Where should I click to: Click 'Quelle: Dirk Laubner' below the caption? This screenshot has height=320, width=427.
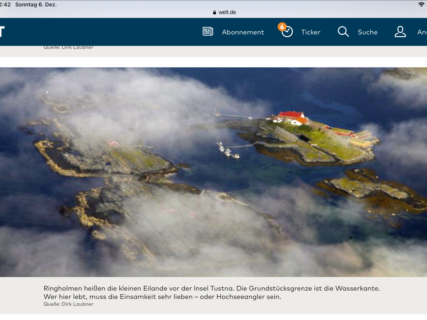tap(68, 304)
